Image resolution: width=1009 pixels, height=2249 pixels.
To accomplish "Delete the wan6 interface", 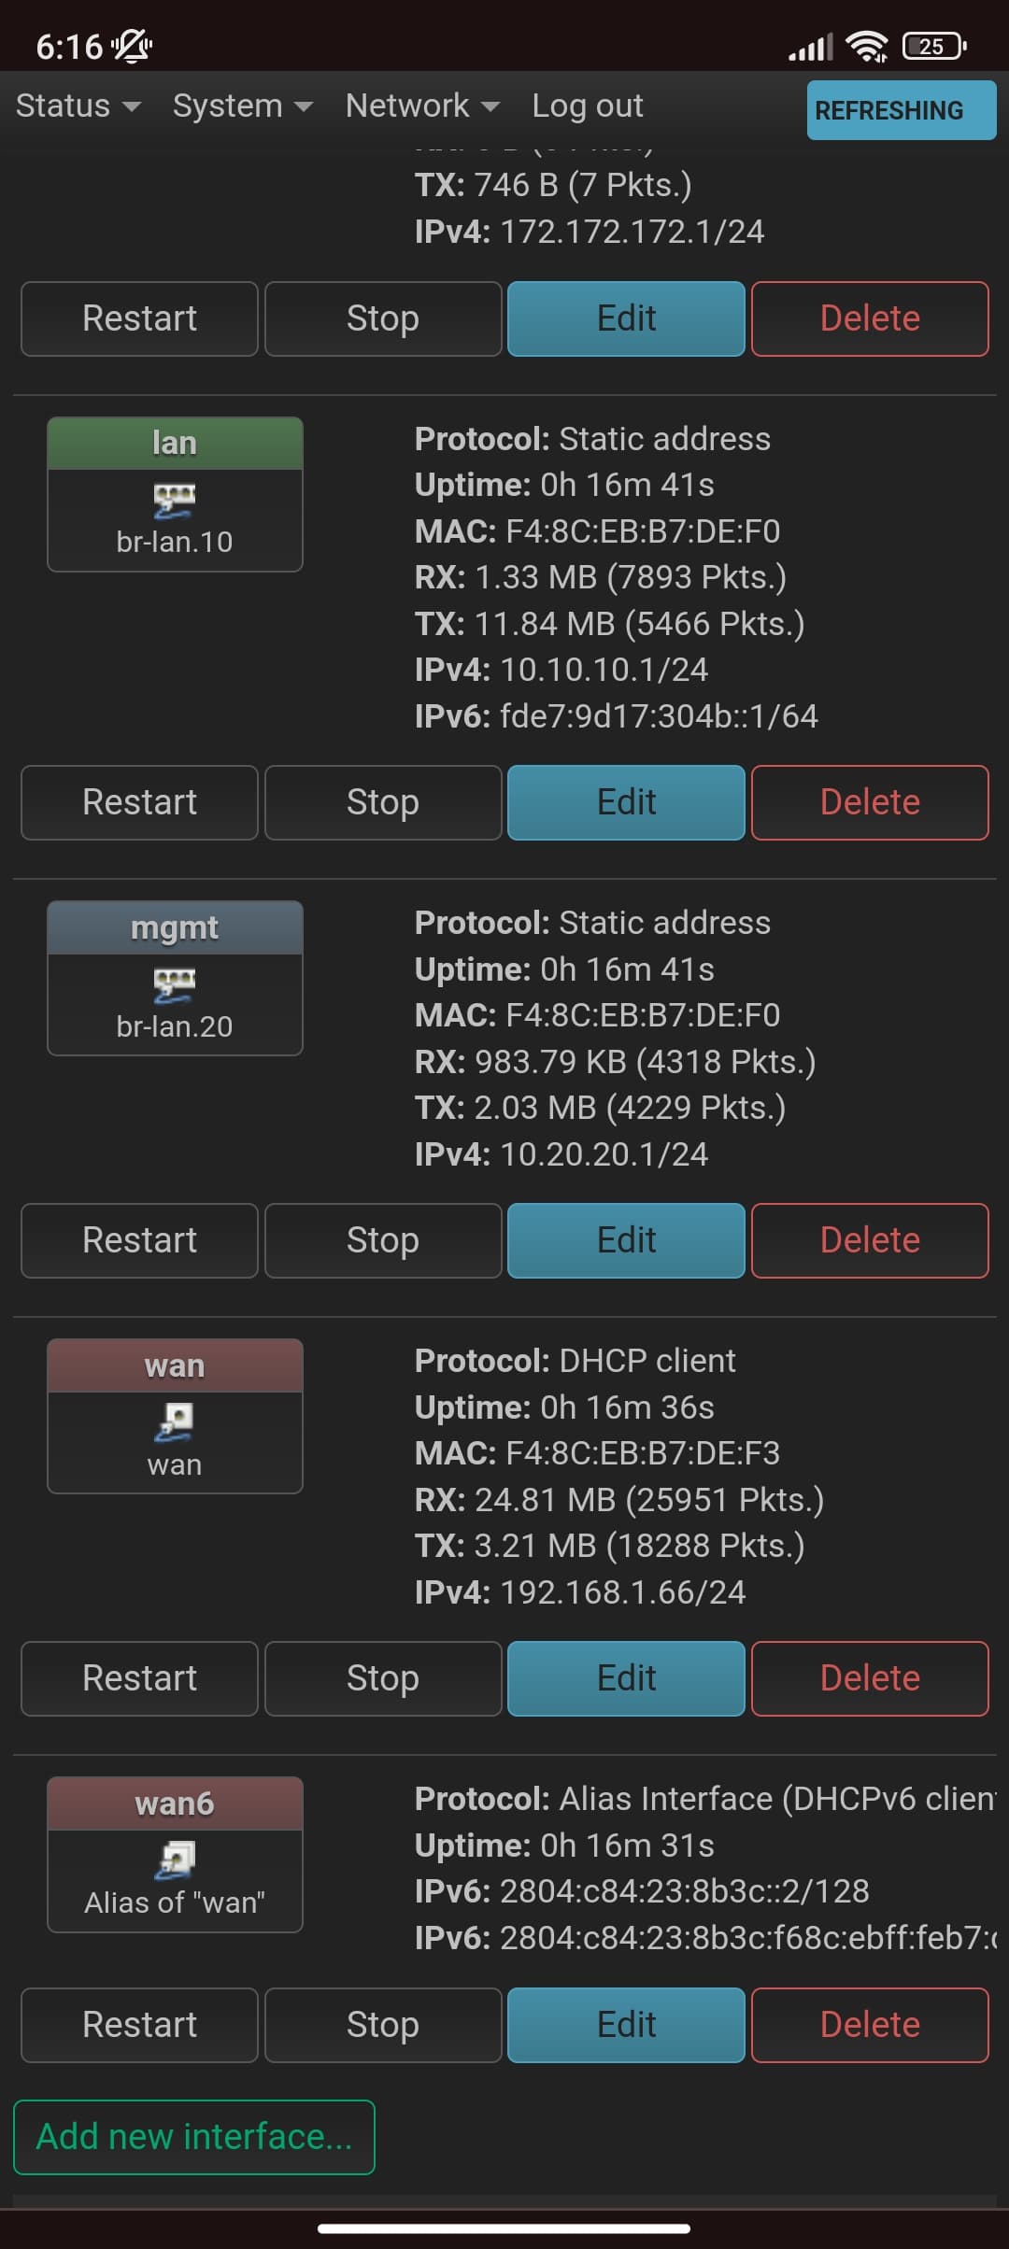I will (x=869, y=2025).
